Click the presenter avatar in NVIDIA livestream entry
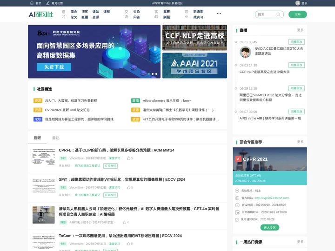Image resolution: width=335 pixels, height=251 pixels. pos(245,52)
